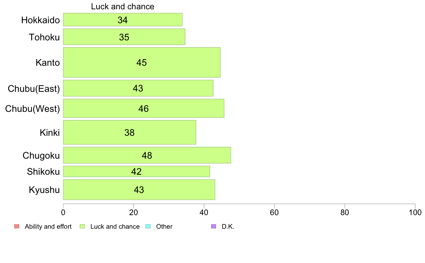Click the Ability and effort legend label
The image size is (425, 263).
[x=48, y=227]
